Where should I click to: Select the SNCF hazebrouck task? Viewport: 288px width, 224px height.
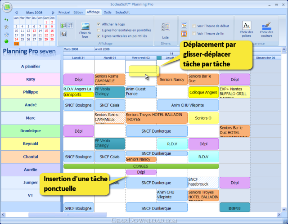click(x=203, y=183)
